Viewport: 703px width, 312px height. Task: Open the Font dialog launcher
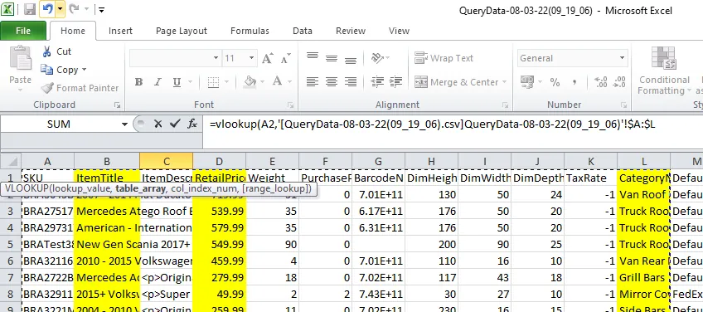(290, 105)
